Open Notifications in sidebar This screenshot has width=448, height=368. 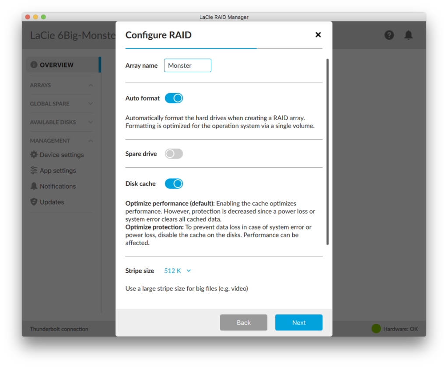coord(53,186)
